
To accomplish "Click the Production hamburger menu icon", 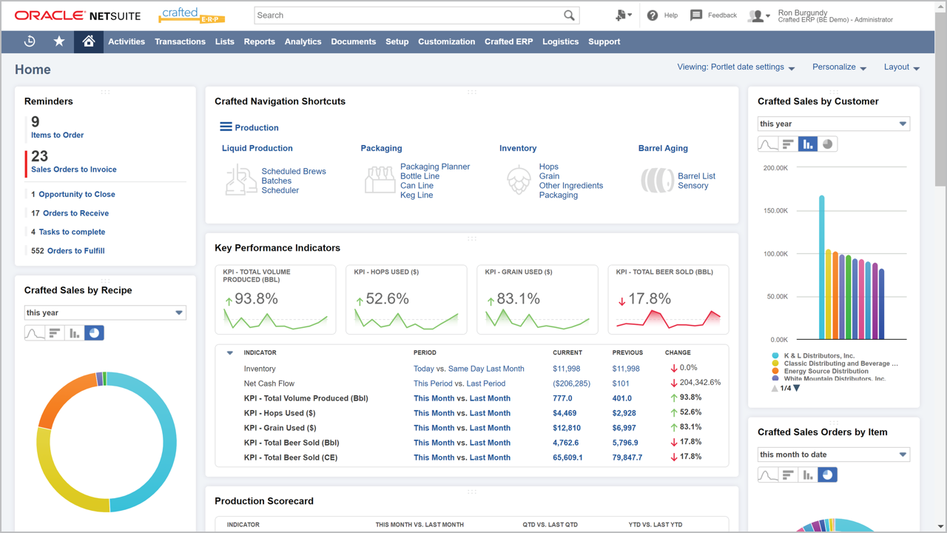I will (x=226, y=127).
